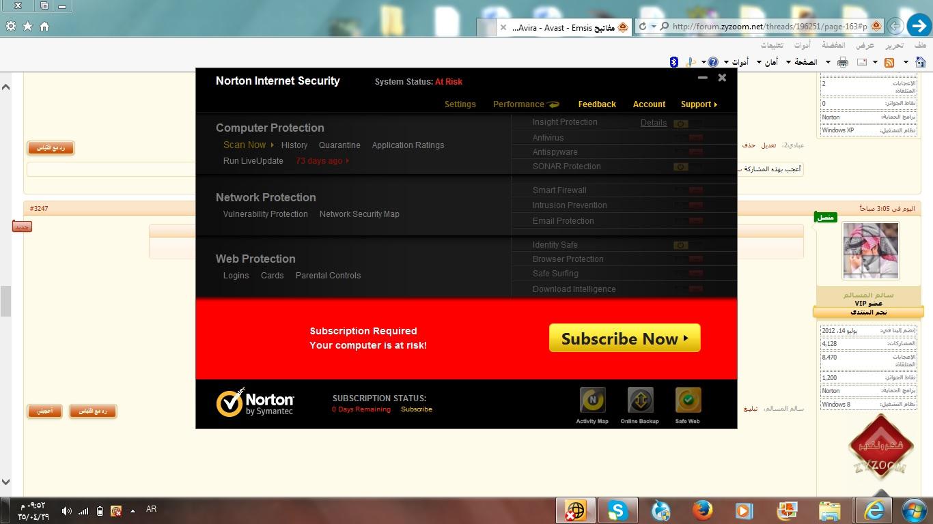Toggle the Browser Protection switch
This screenshot has width=933, height=524.
pos(688,259)
